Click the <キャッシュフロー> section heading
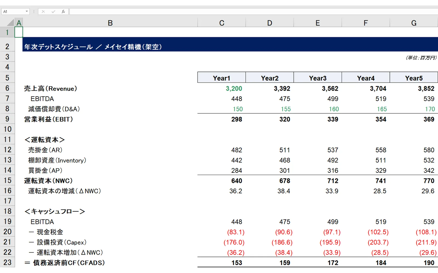Viewport: 438px width, 273px height. pos(55,211)
